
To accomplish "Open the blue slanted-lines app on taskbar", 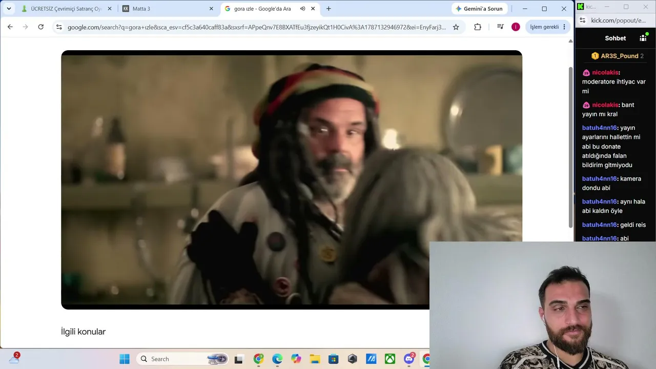I will [371, 359].
